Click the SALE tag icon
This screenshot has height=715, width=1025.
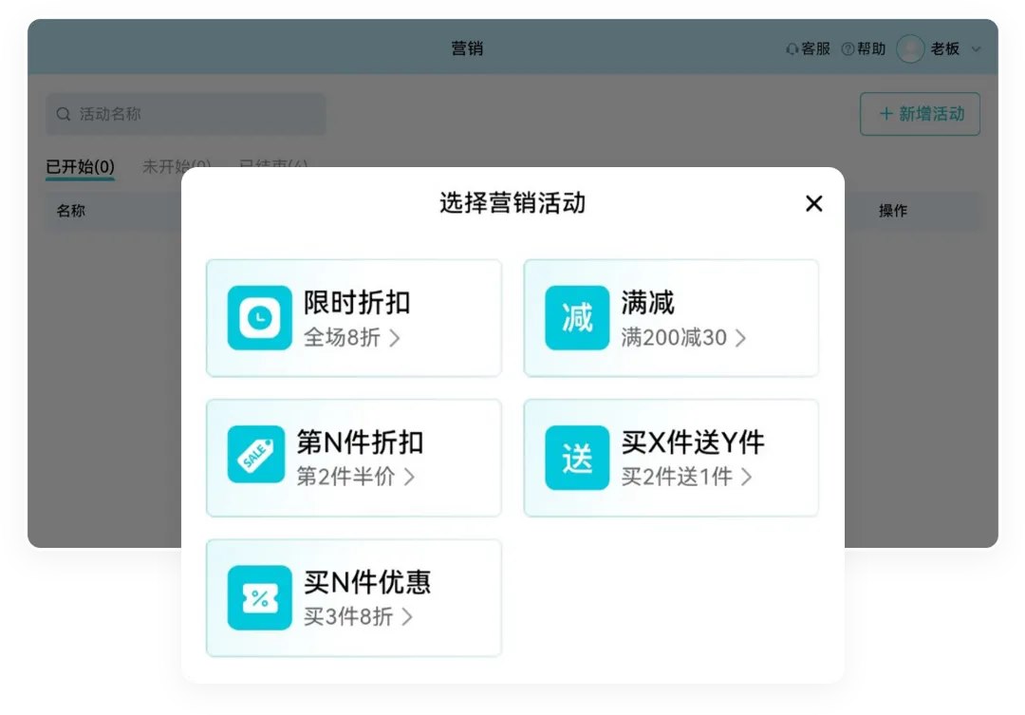click(256, 455)
